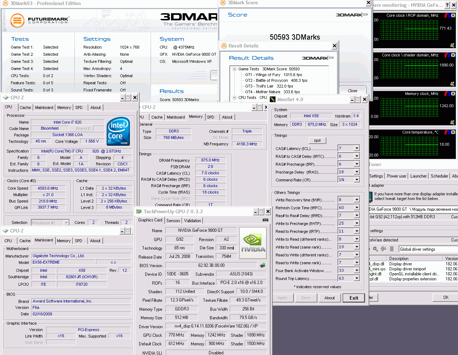
Task: Click the Exit button in MemSet
Action: click(354, 298)
